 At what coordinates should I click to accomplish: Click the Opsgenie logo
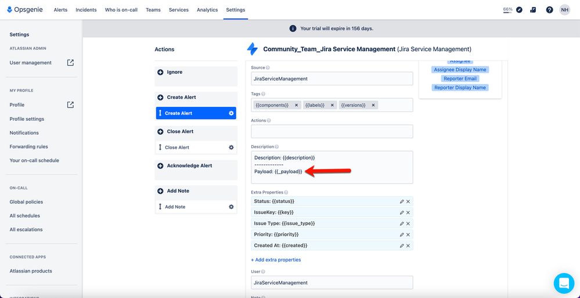(x=25, y=10)
